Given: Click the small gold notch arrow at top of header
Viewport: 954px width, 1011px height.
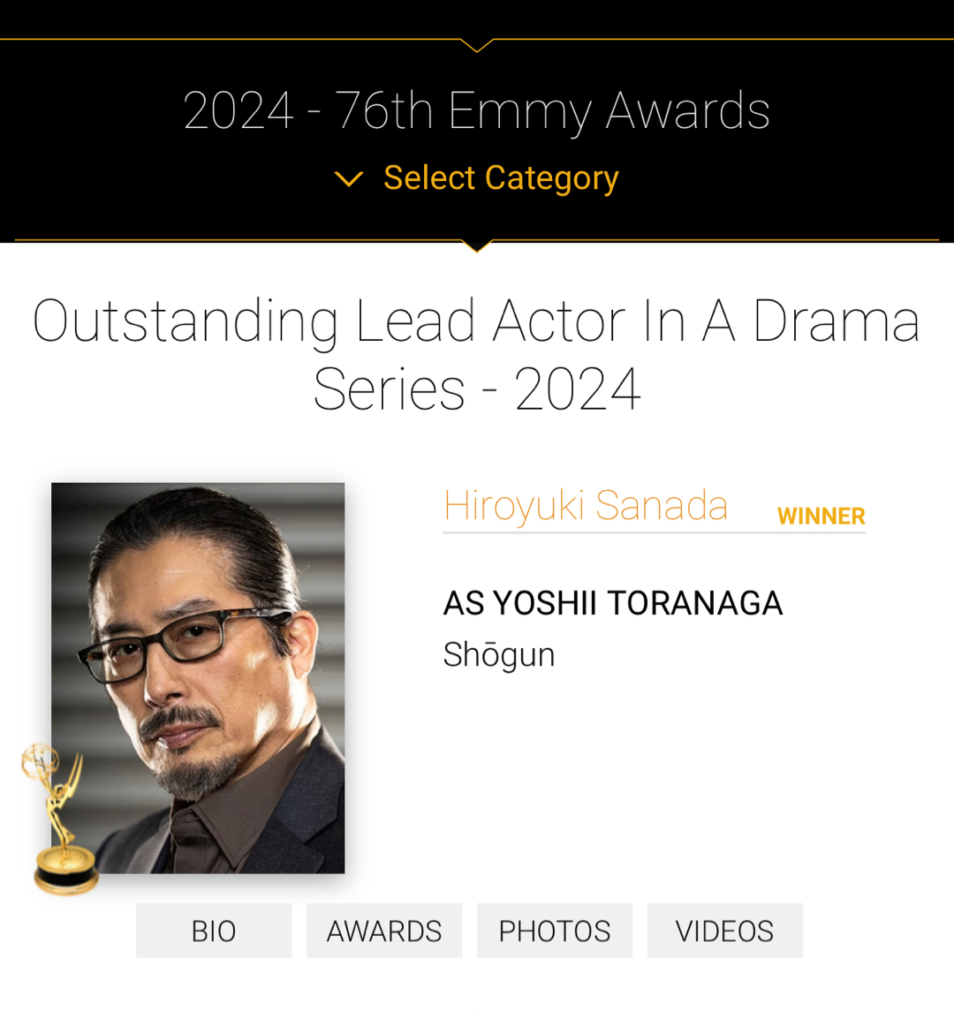Looking at the screenshot, I should 477,45.
